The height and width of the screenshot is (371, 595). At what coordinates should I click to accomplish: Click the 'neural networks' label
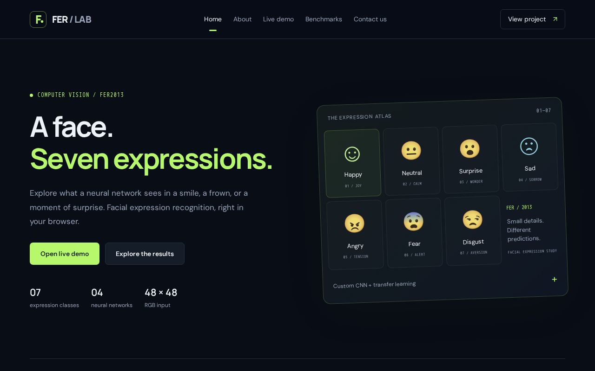point(112,305)
